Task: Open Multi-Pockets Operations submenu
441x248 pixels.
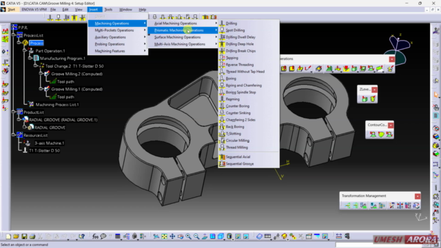Action: pyautogui.click(x=118, y=30)
